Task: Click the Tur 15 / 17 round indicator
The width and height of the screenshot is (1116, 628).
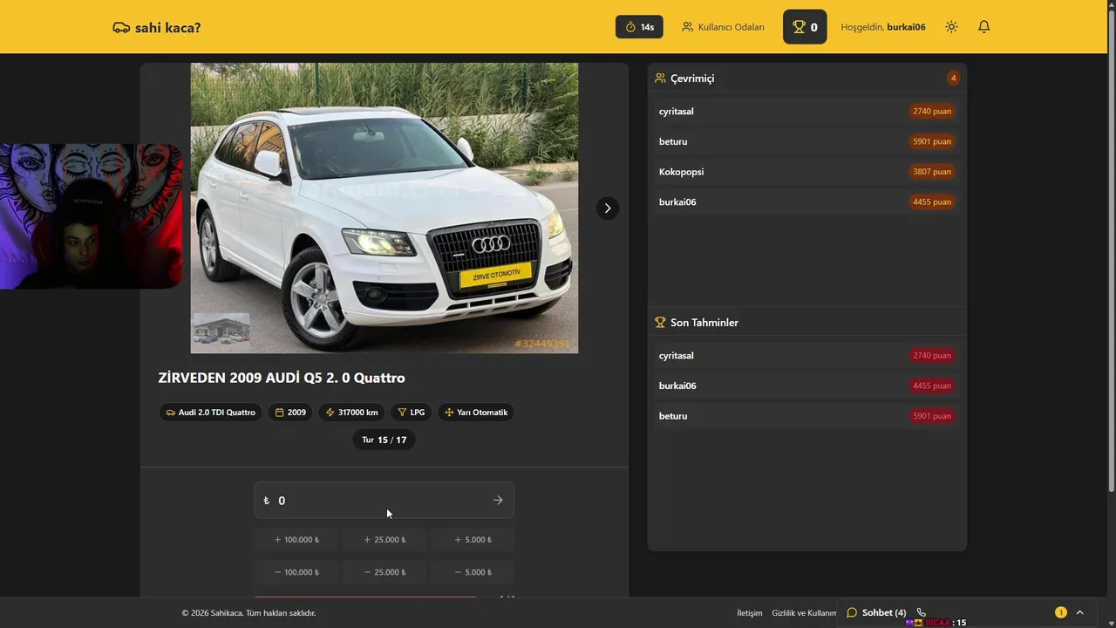Action: coord(384,440)
